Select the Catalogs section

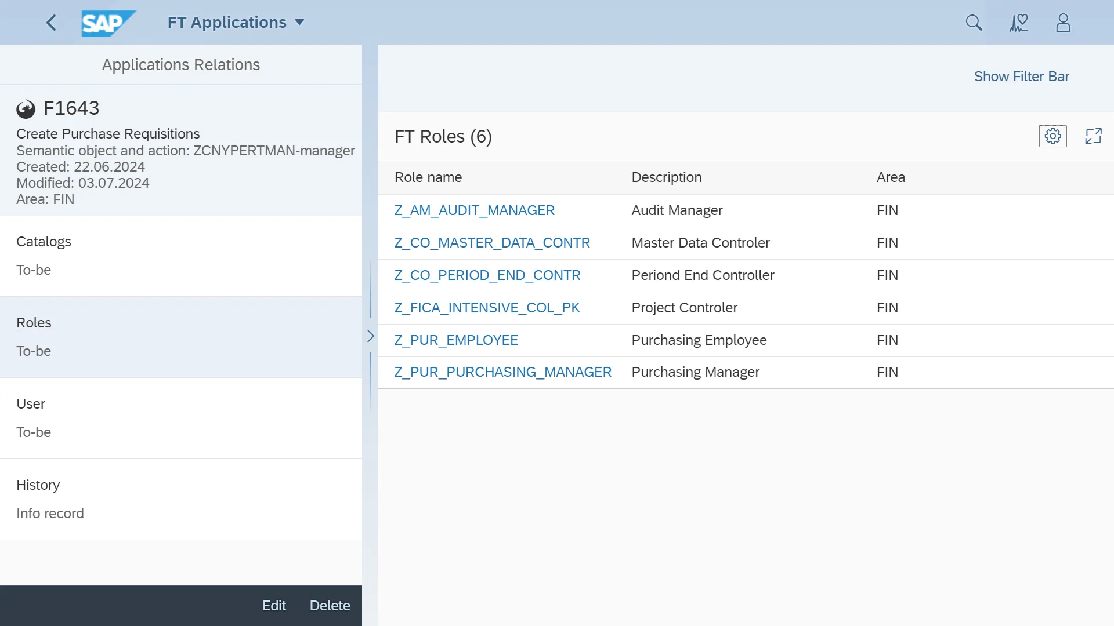[x=181, y=256]
